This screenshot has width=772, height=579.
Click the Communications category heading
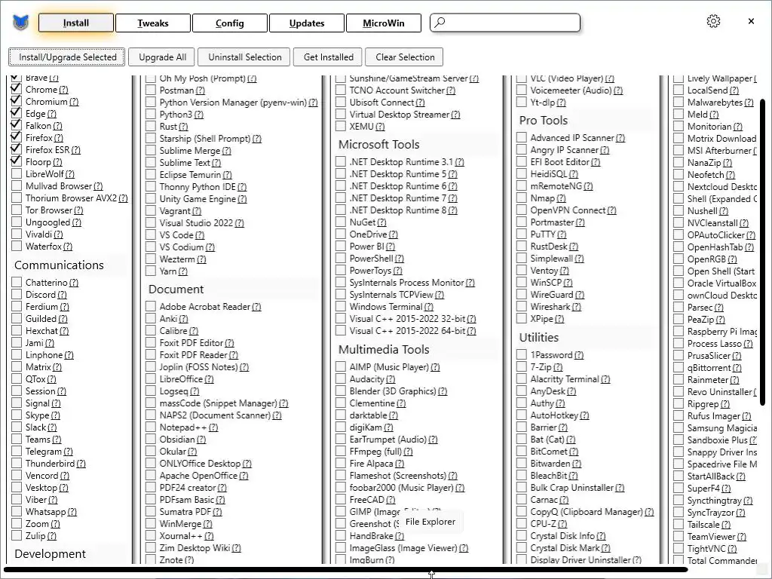pyautogui.click(x=59, y=265)
